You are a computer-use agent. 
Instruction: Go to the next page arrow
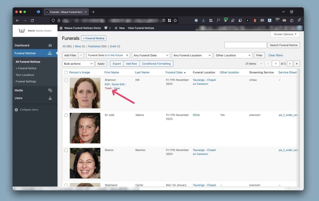290,64
